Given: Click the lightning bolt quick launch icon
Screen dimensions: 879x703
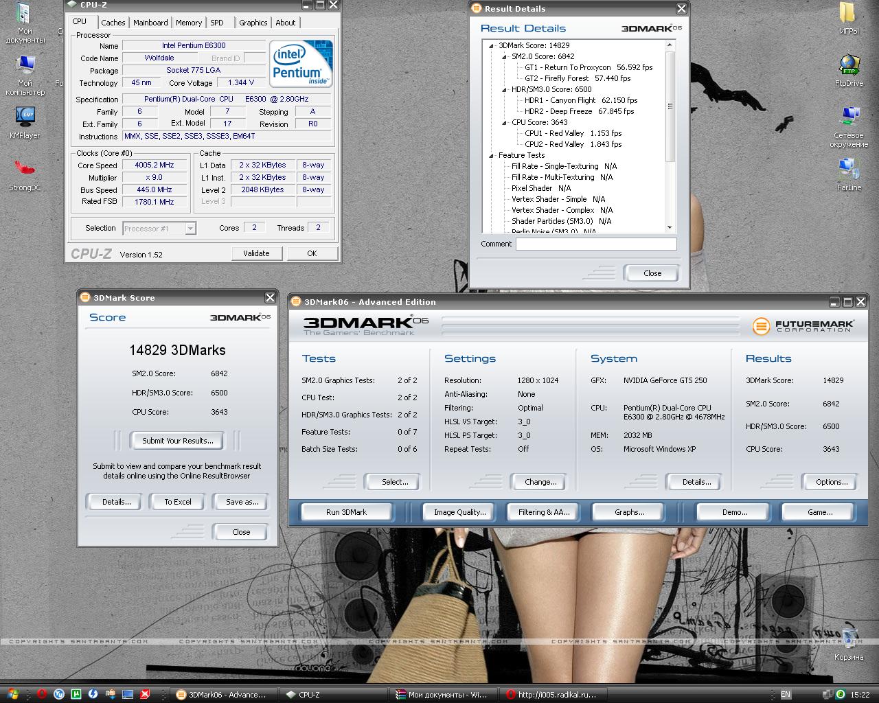Looking at the screenshot, I should pos(93,694).
